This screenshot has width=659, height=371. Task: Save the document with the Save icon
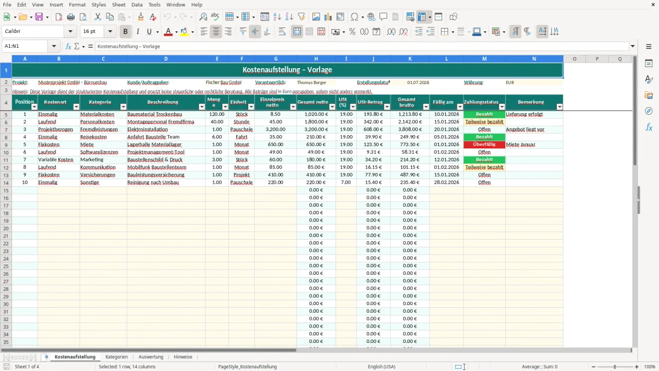(x=39, y=17)
